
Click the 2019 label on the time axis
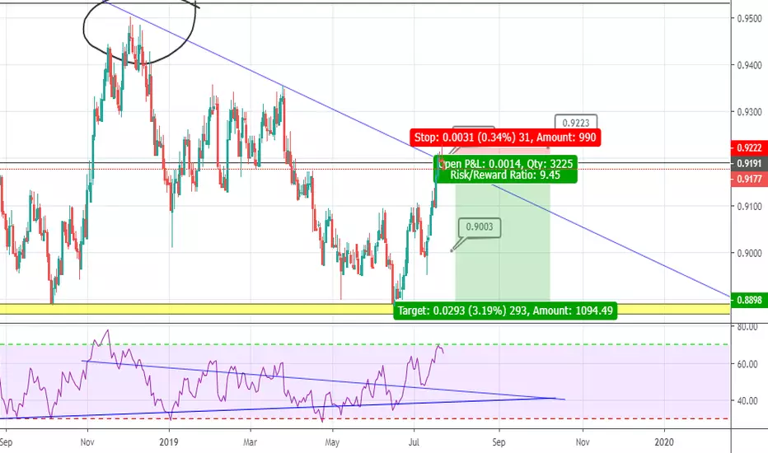[x=169, y=442]
